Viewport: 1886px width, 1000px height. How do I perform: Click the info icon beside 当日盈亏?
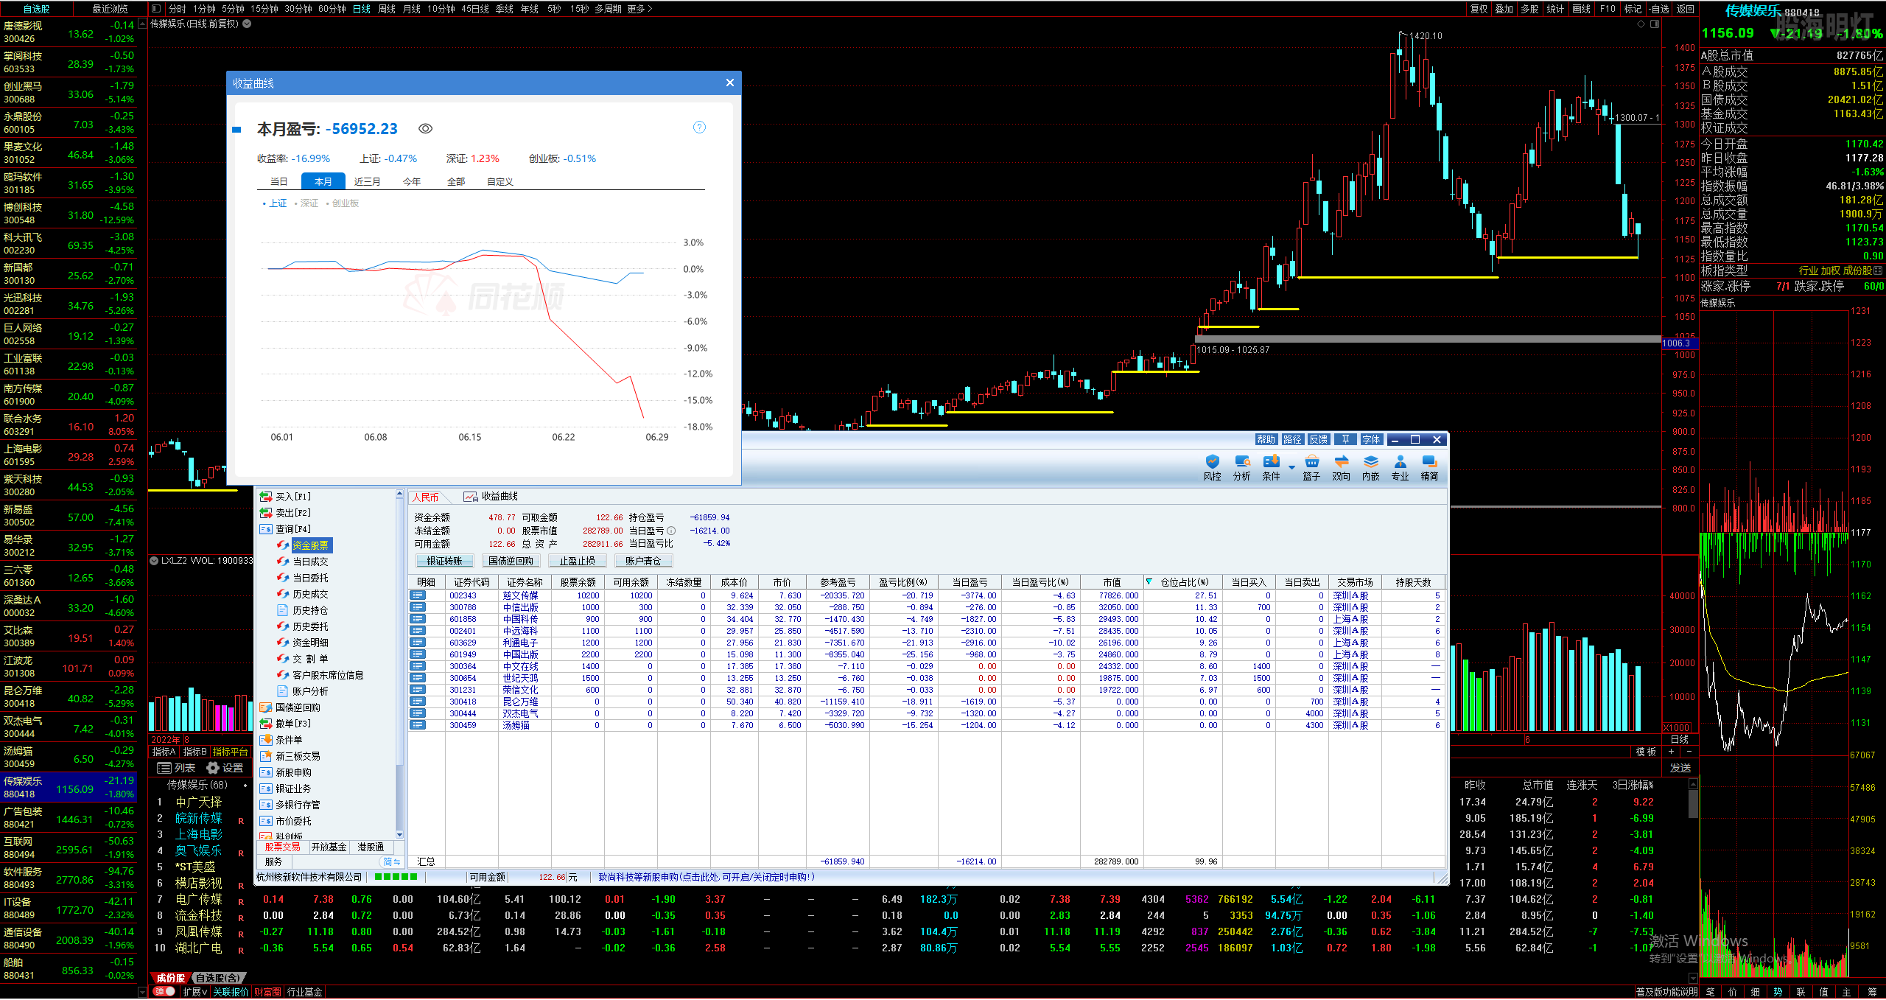click(671, 531)
